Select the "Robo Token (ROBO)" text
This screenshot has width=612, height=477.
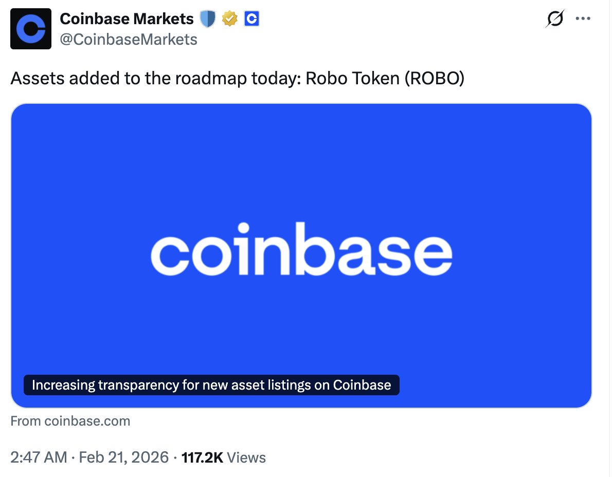point(385,79)
